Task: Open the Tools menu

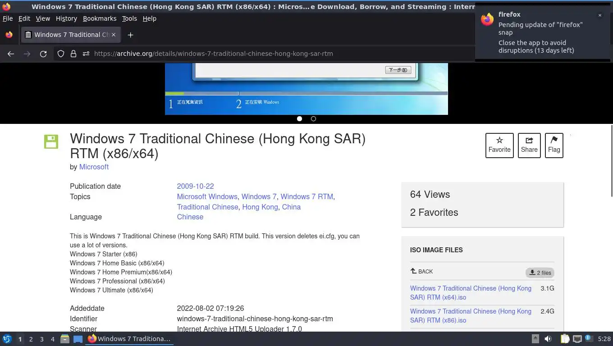Action: pyautogui.click(x=129, y=18)
